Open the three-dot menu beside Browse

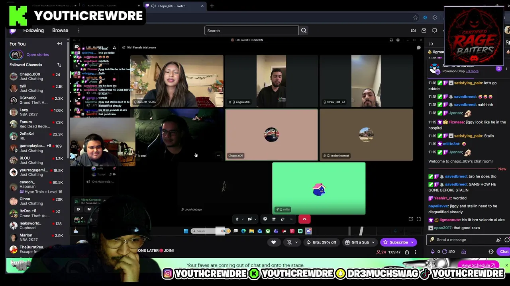click(x=79, y=31)
